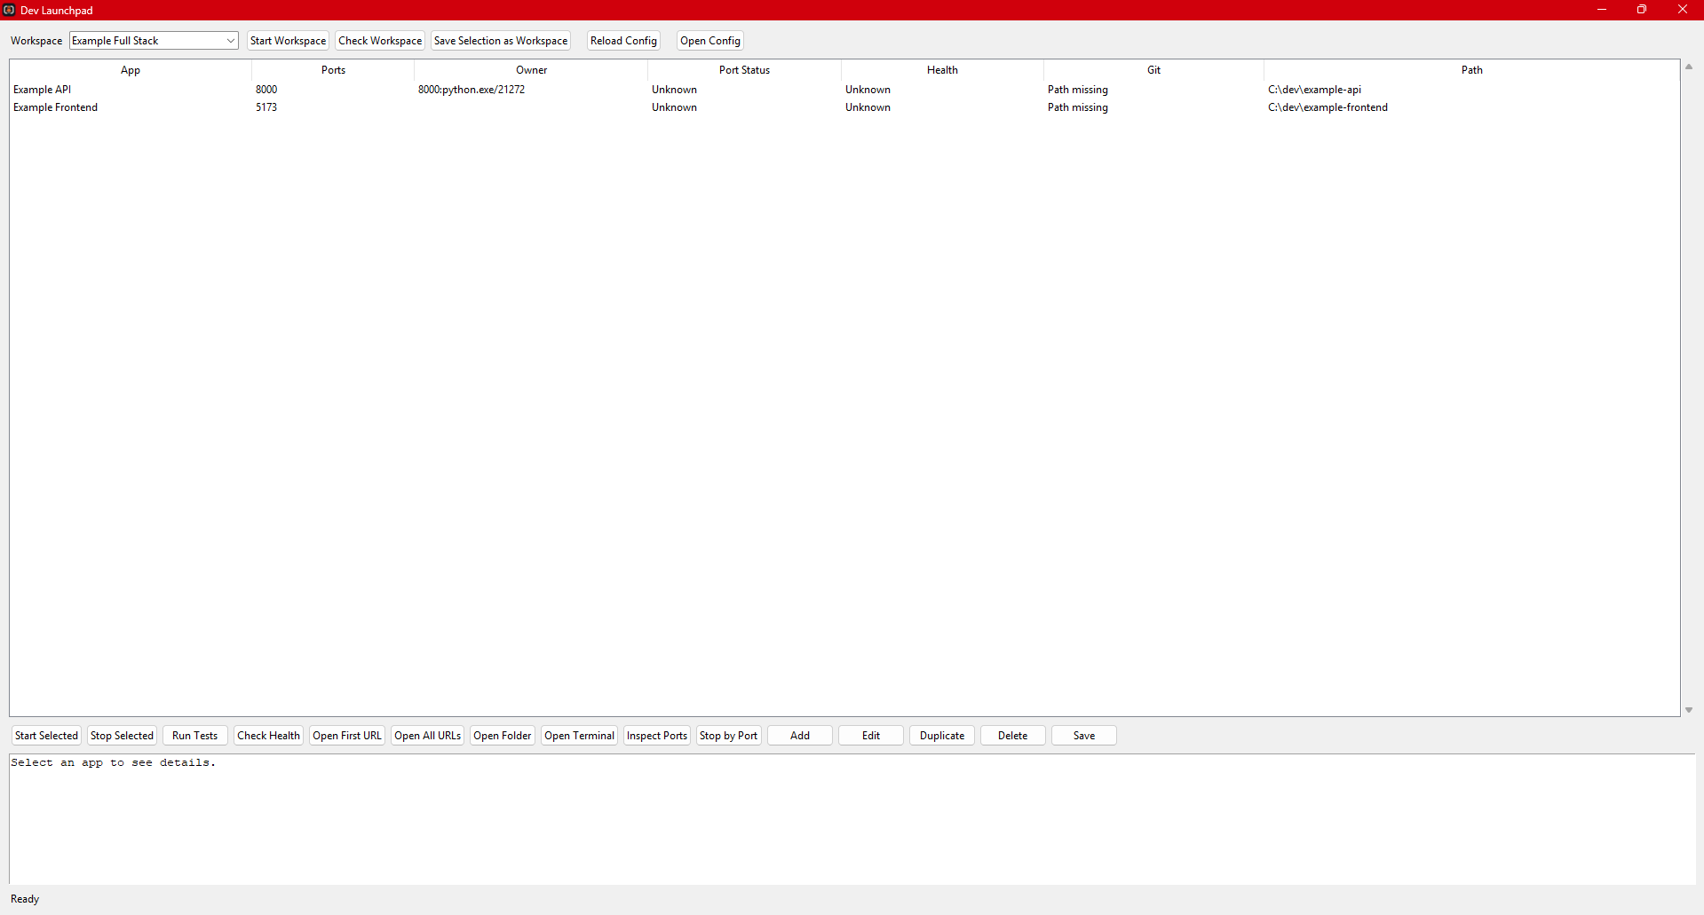Click Open First URL button

pos(346,736)
